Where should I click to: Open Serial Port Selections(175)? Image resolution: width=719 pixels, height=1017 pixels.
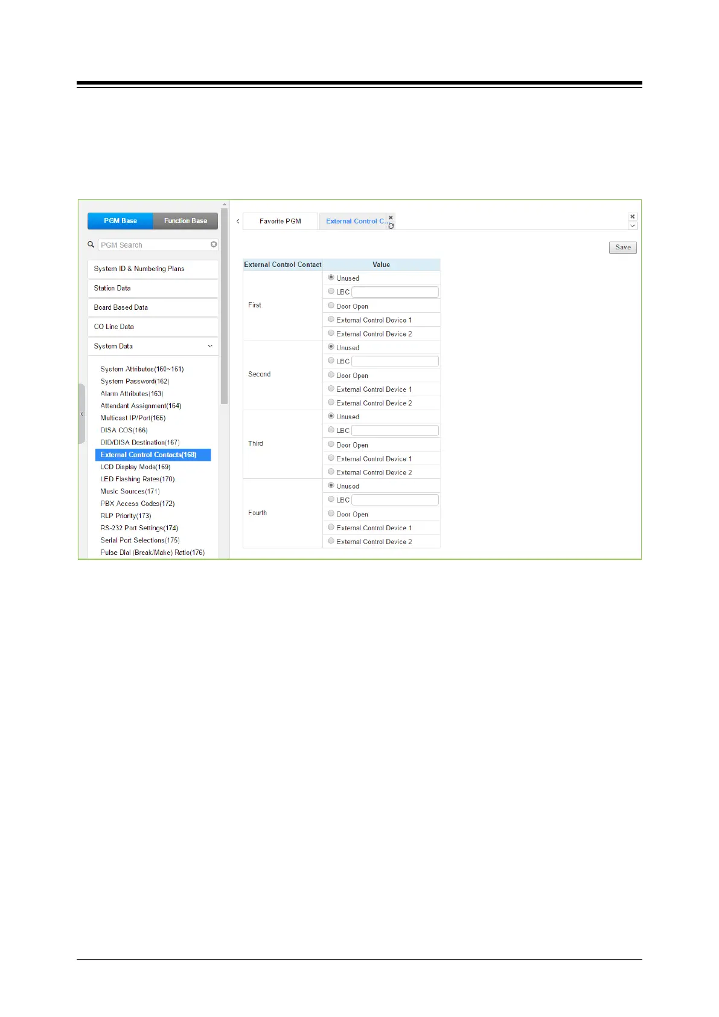coord(140,541)
